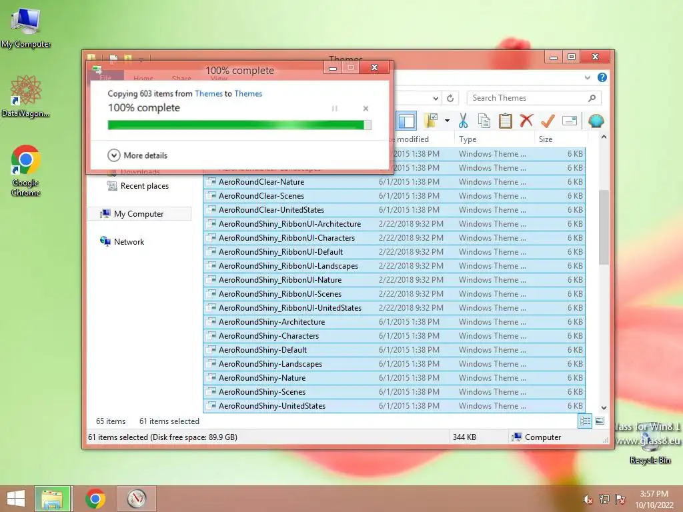683x512 pixels.
Task: Click the Refresh button by address bar
Action: pos(450,98)
